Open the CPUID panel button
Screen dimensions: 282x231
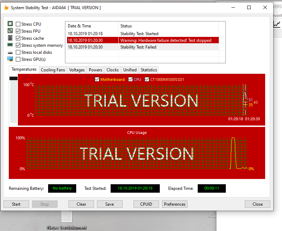pyautogui.click(x=146, y=204)
